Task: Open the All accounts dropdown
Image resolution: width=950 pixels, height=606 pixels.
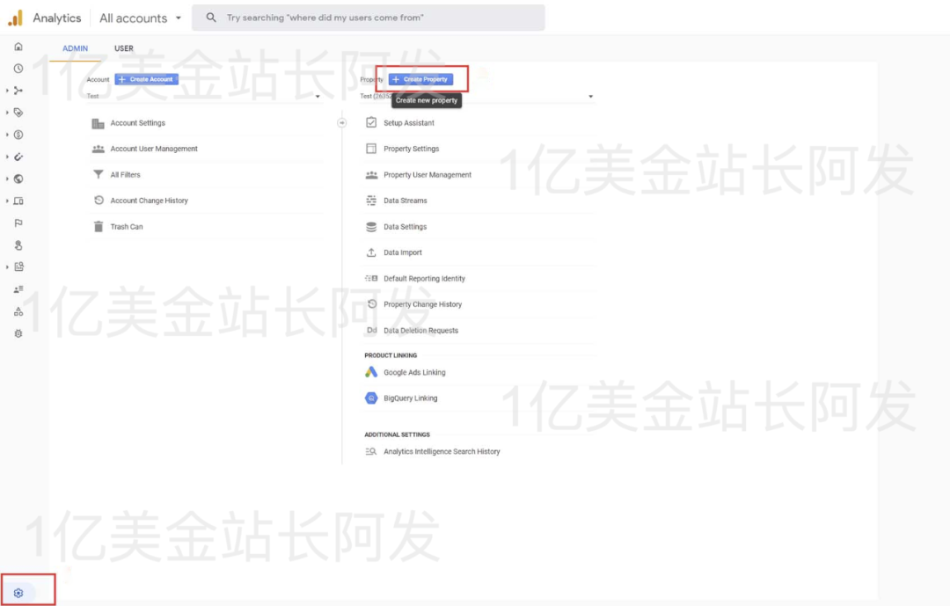Action: [141, 18]
